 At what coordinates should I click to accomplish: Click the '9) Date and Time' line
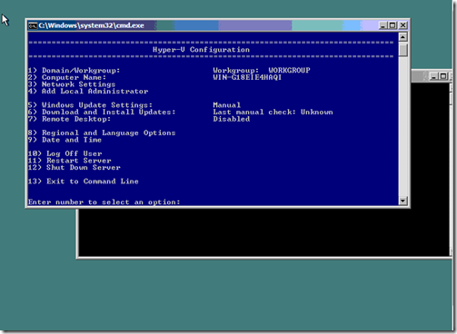(x=65, y=140)
